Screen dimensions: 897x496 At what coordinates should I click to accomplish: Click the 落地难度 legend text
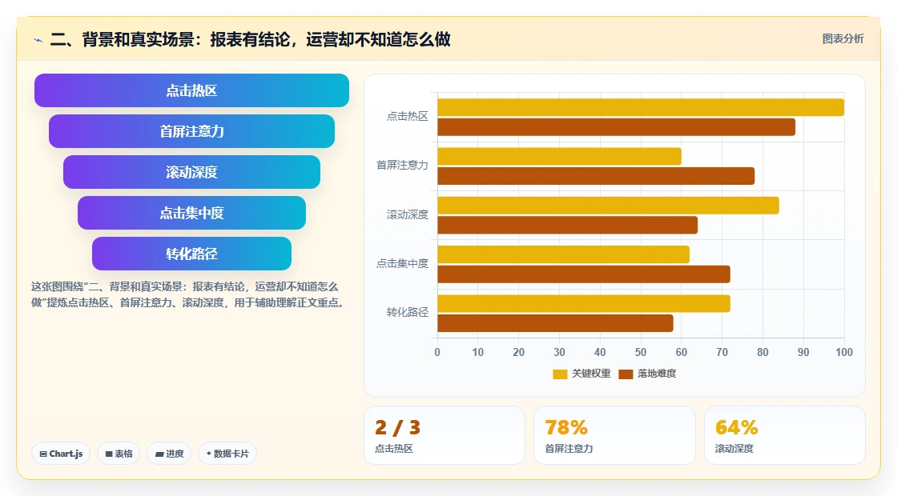tap(658, 374)
